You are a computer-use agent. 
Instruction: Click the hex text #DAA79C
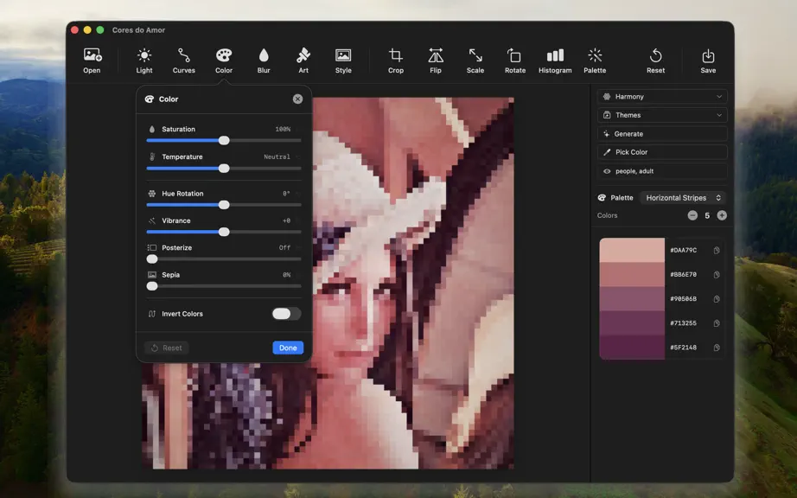click(x=683, y=250)
